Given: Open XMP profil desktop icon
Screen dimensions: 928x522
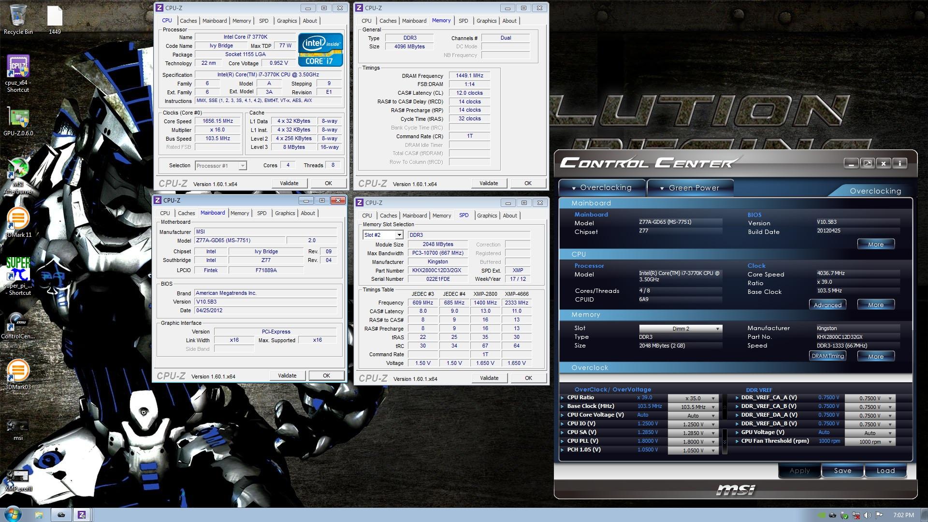Looking at the screenshot, I should tap(18, 479).
